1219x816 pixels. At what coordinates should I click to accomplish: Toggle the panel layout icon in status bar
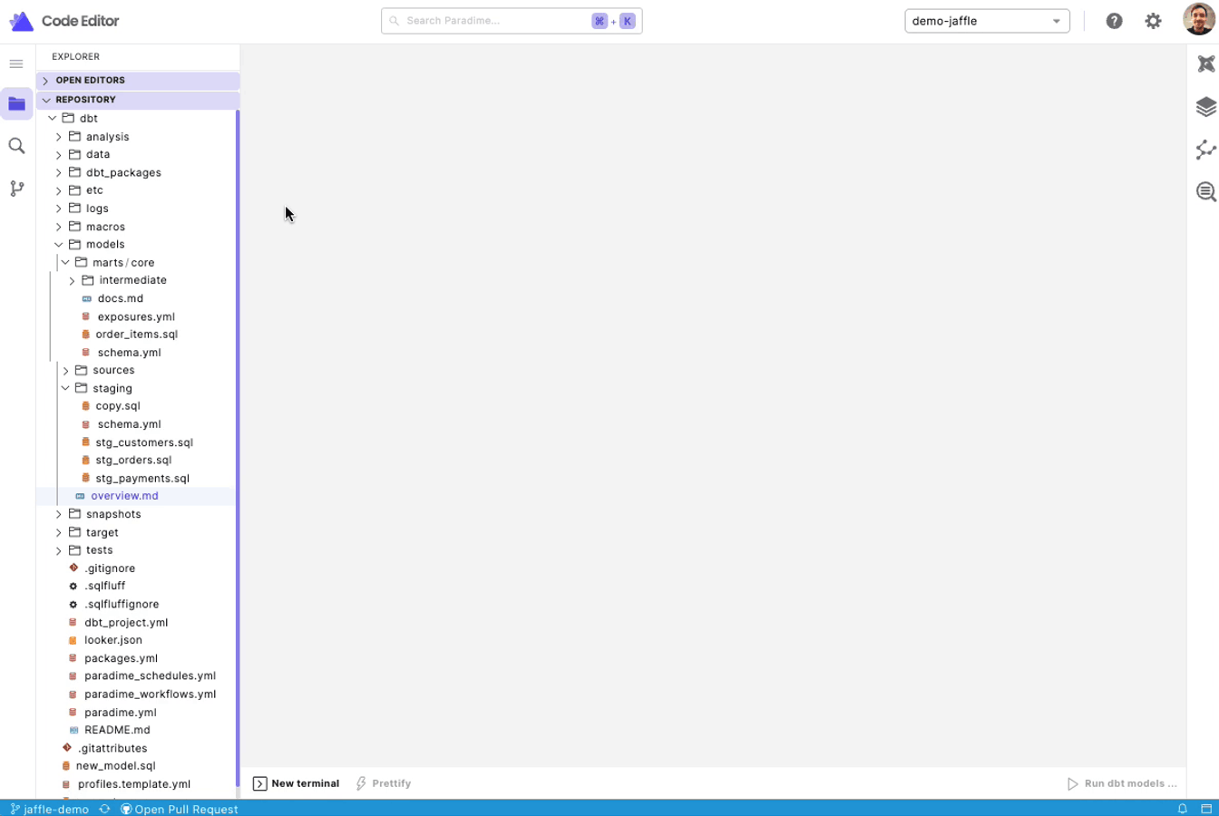pyautogui.click(x=1206, y=809)
